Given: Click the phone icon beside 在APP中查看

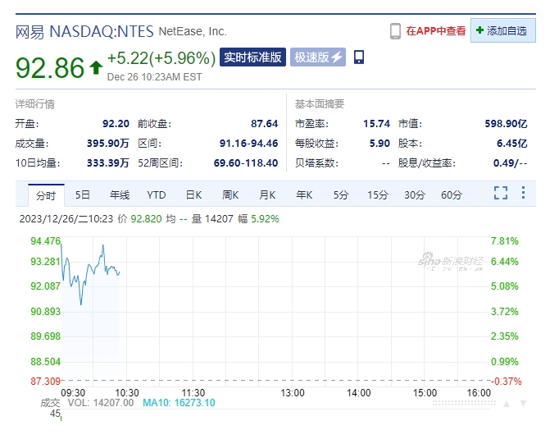Looking at the screenshot, I should point(395,31).
